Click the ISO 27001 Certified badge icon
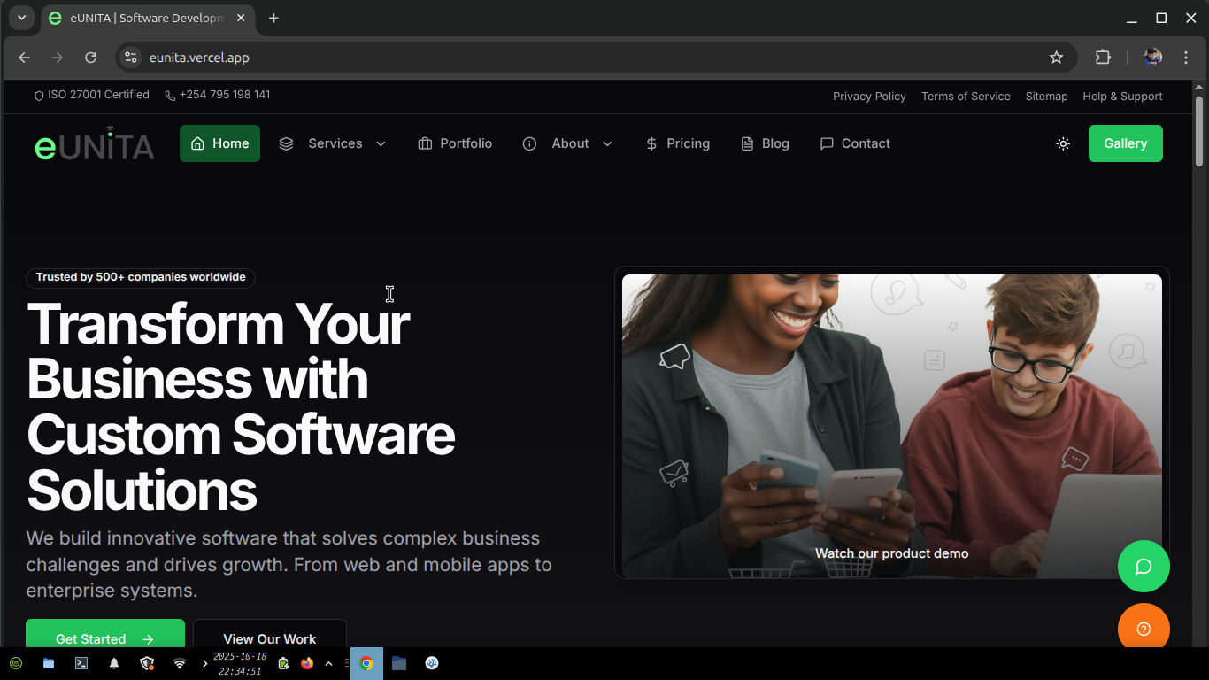The width and height of the screenshot is (1209, 680). pos(38,95)
